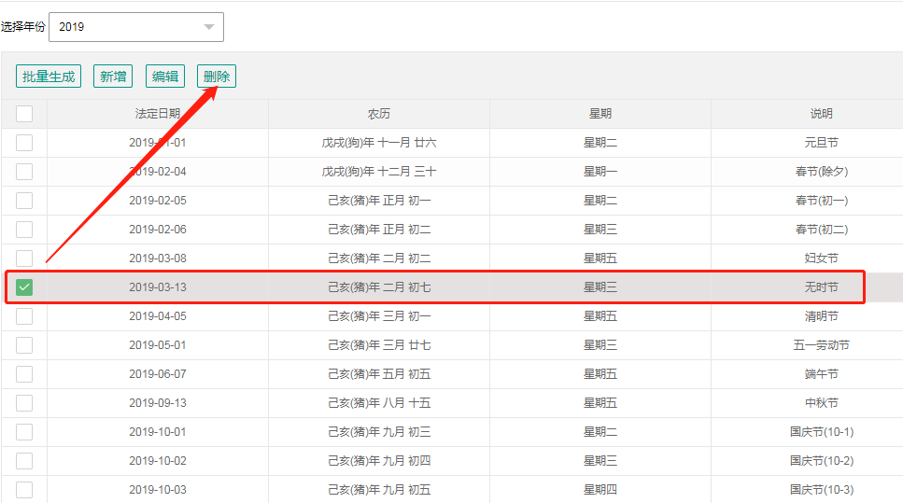Click the 法定日期 column header
The height and width of the screenshot is (503, 903).
tap(158, 114)
